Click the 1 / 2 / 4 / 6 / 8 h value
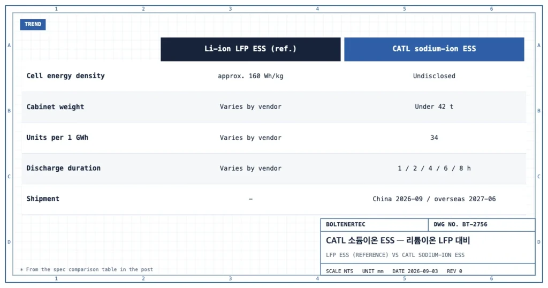 (434, 169)
